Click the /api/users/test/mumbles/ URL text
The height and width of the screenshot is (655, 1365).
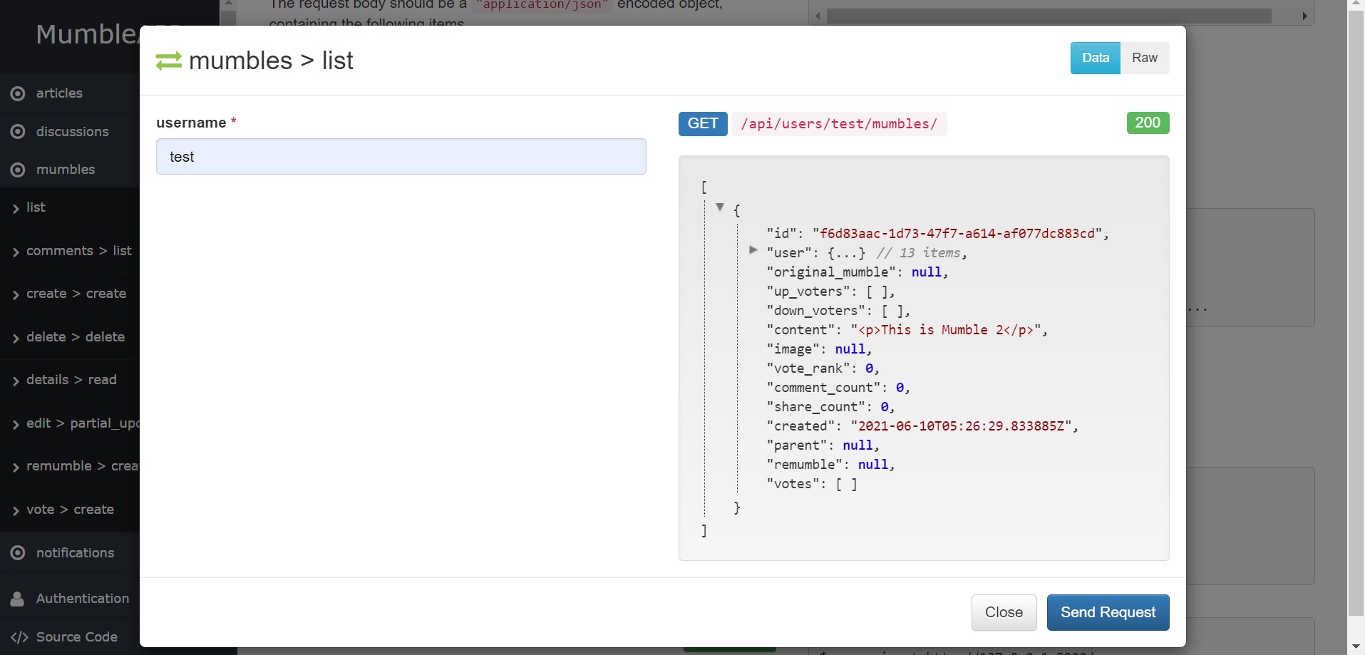(839, 124)
